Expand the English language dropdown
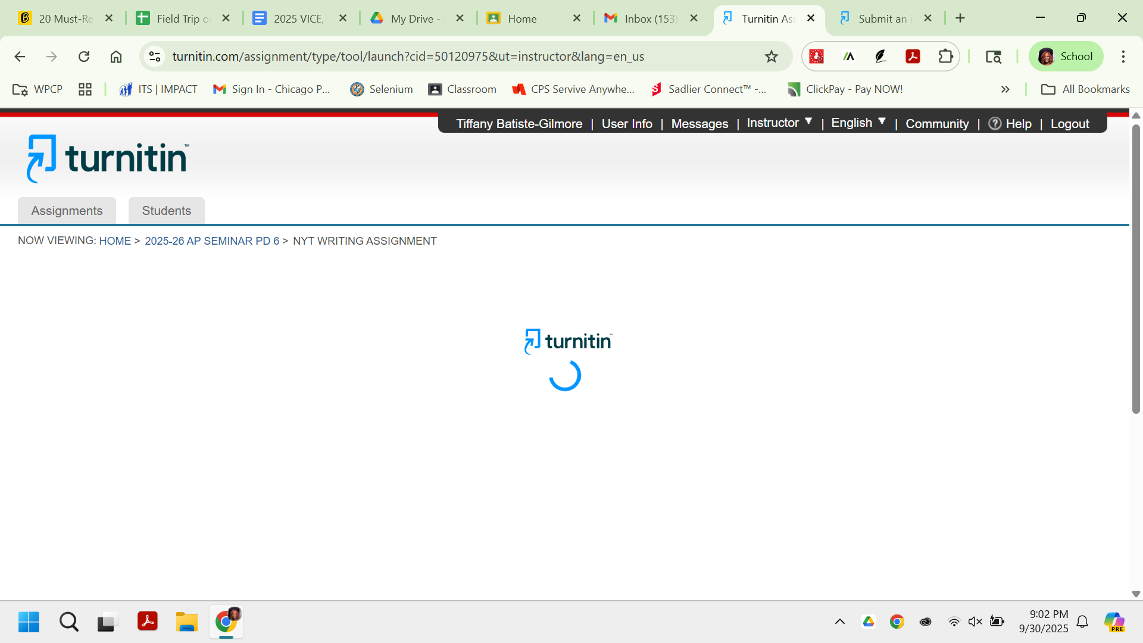 point(858,123)
